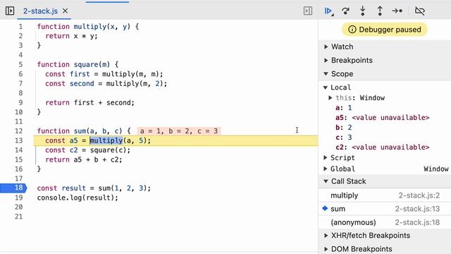Click the Step button arrow-dot icon
The width and height of the screenshot is (451, 254).
(397, 11)
